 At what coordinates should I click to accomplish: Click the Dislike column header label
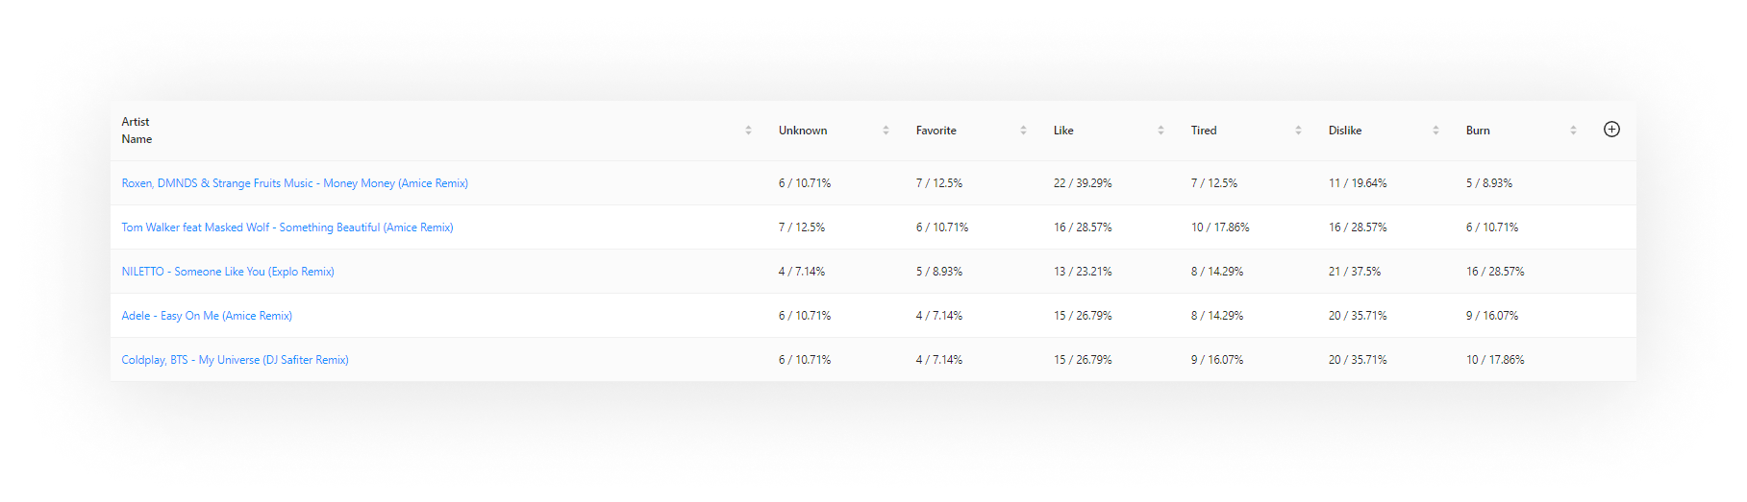pos(1345,131)
